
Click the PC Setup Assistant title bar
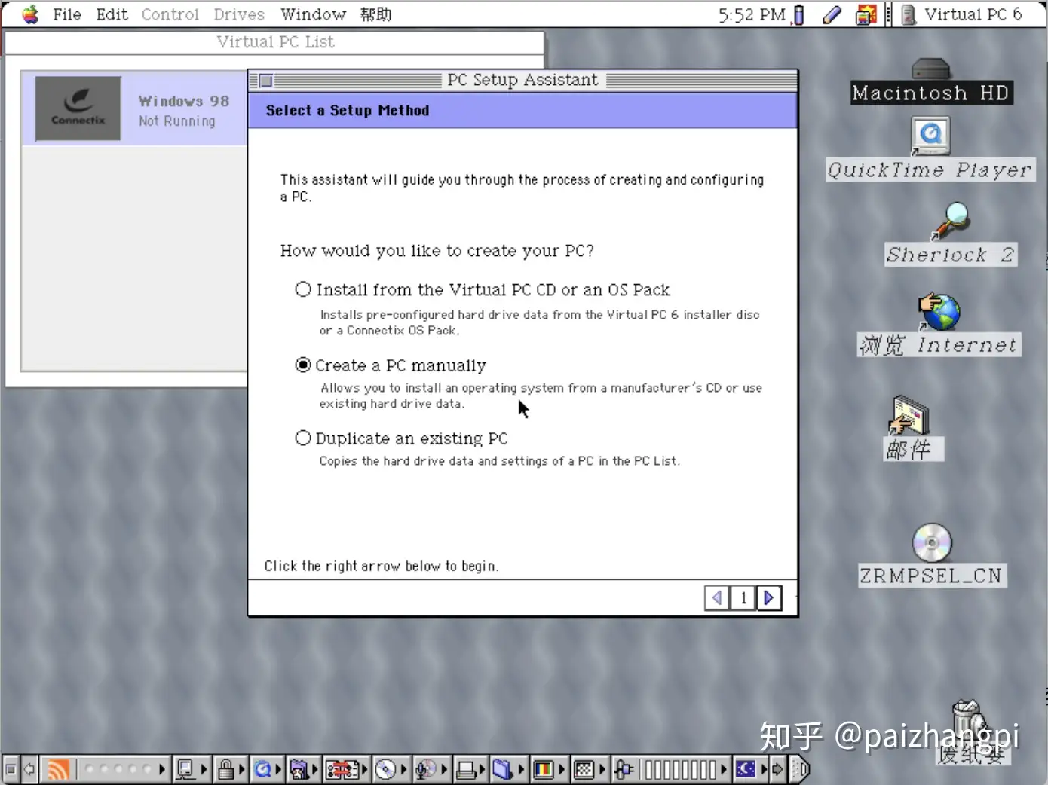coord(522,80)
